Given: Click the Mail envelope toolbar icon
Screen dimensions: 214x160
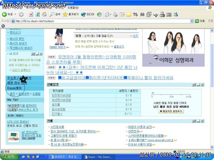Looking at the screenshot, I should click(x=107, y=15).
